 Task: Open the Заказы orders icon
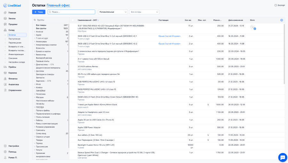(5, 19)
